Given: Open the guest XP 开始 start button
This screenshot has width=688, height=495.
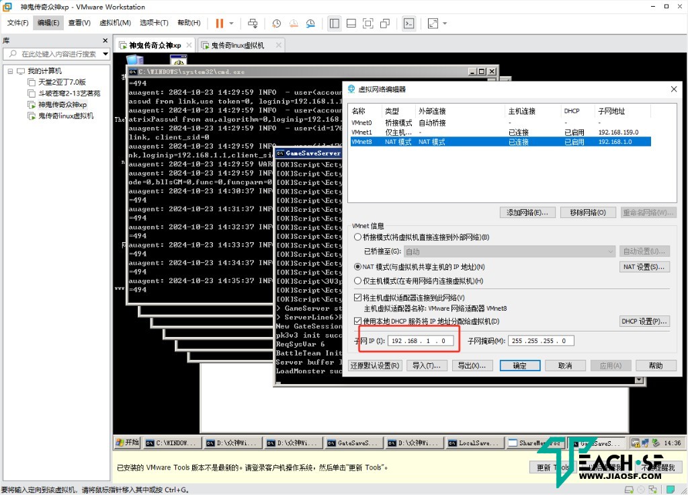Looking at the screenshot, I should tap(127, 443).
